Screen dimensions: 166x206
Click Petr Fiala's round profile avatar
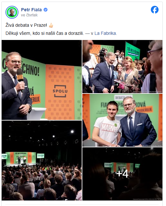(x=12, y=12)
